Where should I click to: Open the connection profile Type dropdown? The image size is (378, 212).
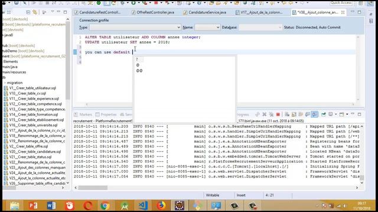coord(135,28)
